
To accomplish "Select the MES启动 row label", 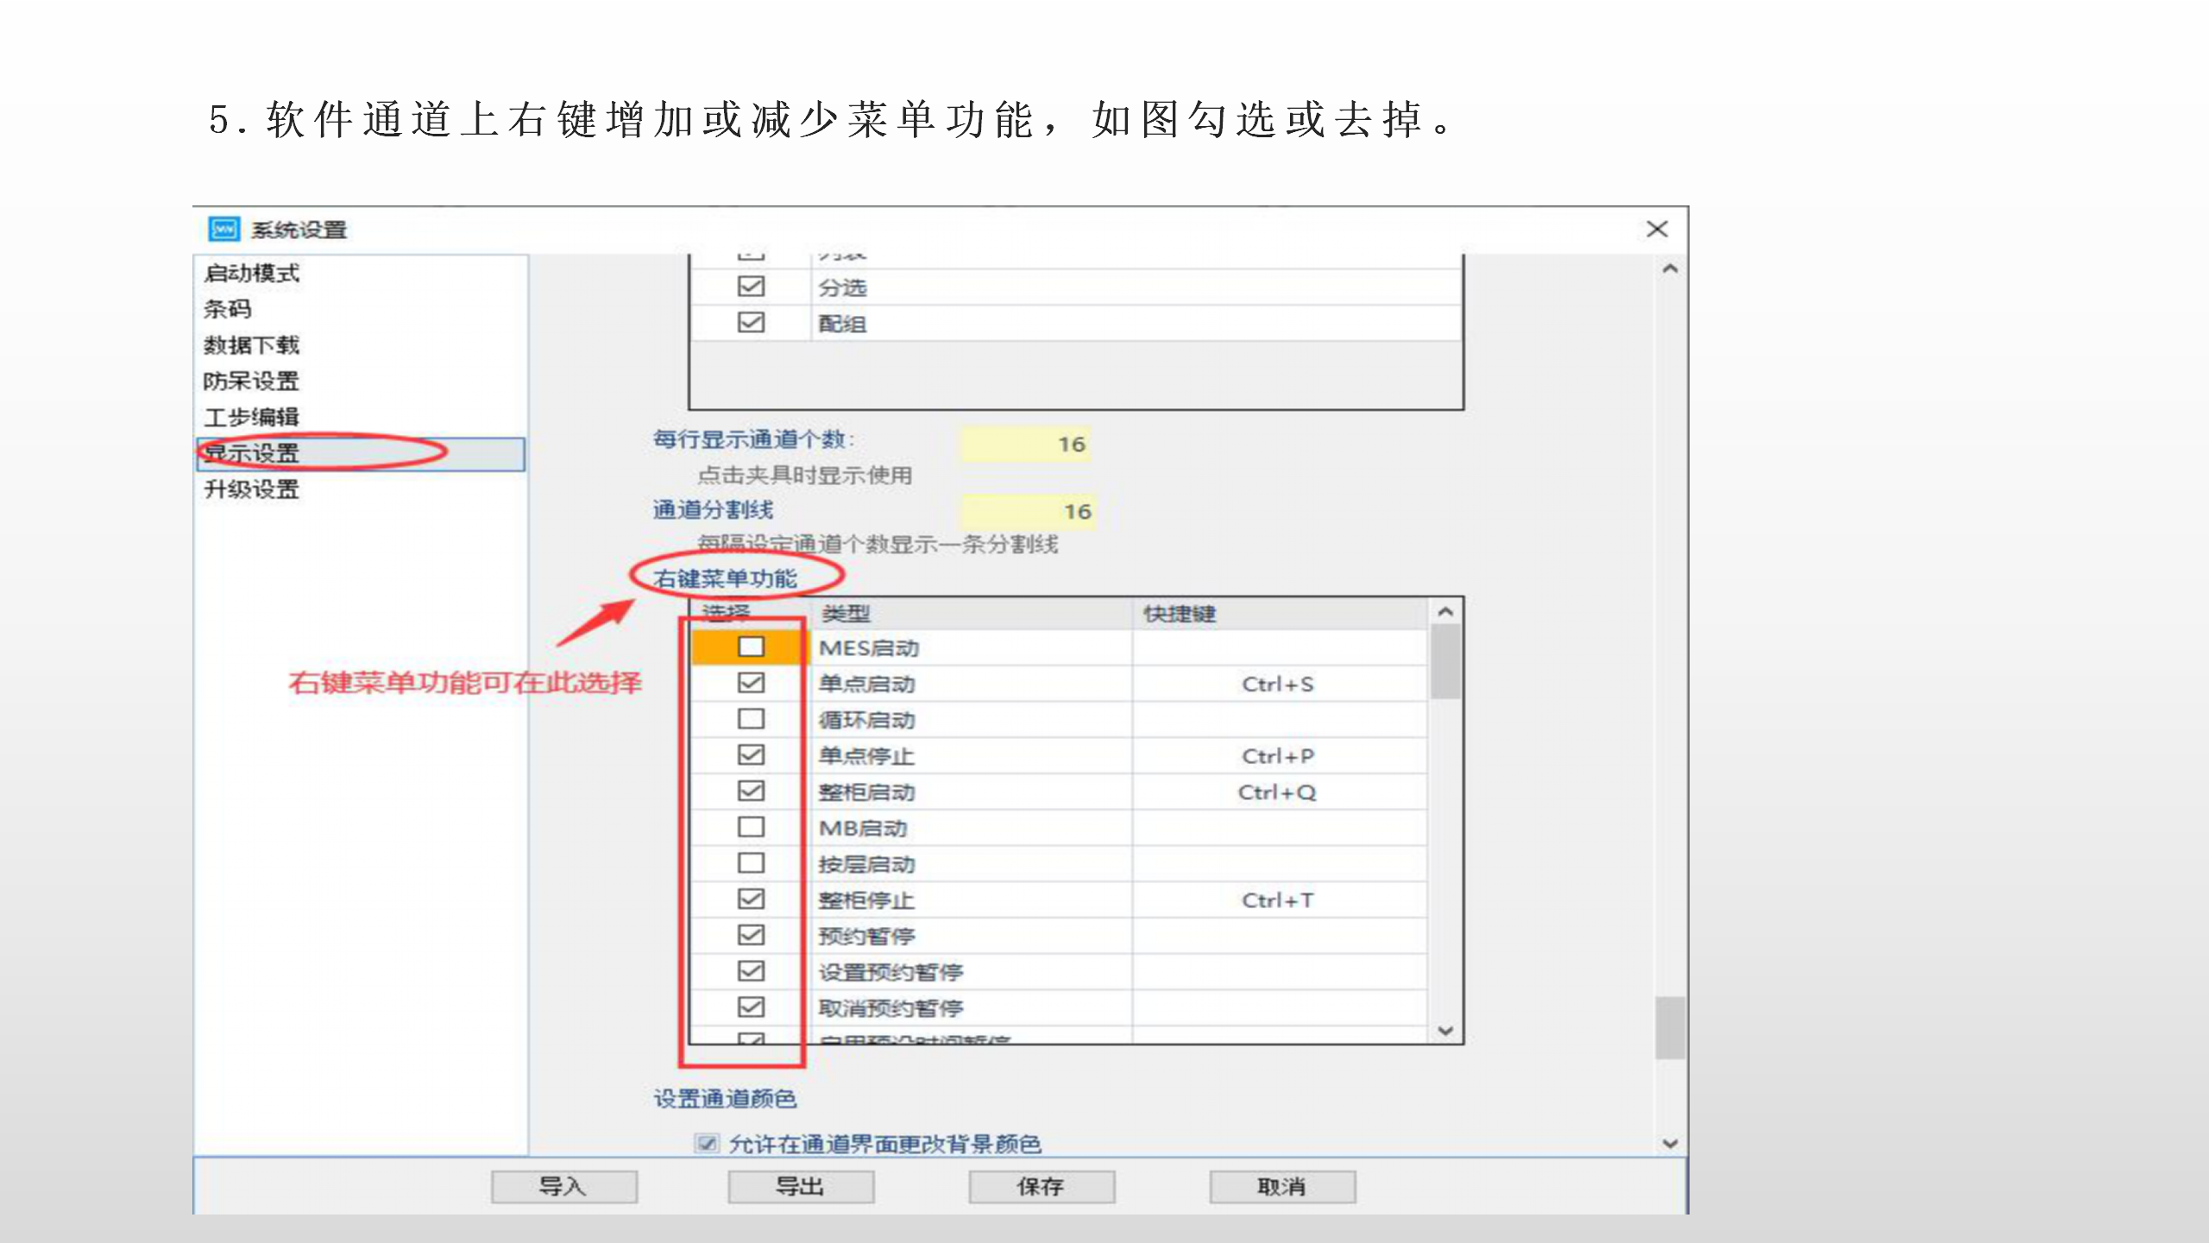I will coord(869,648).
